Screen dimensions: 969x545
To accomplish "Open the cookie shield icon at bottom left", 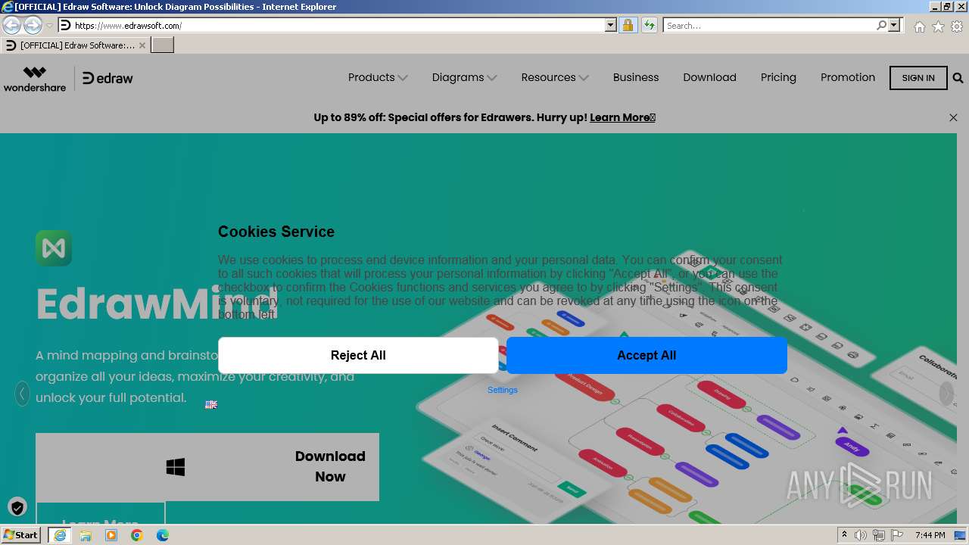I will [x=17, y=506].
